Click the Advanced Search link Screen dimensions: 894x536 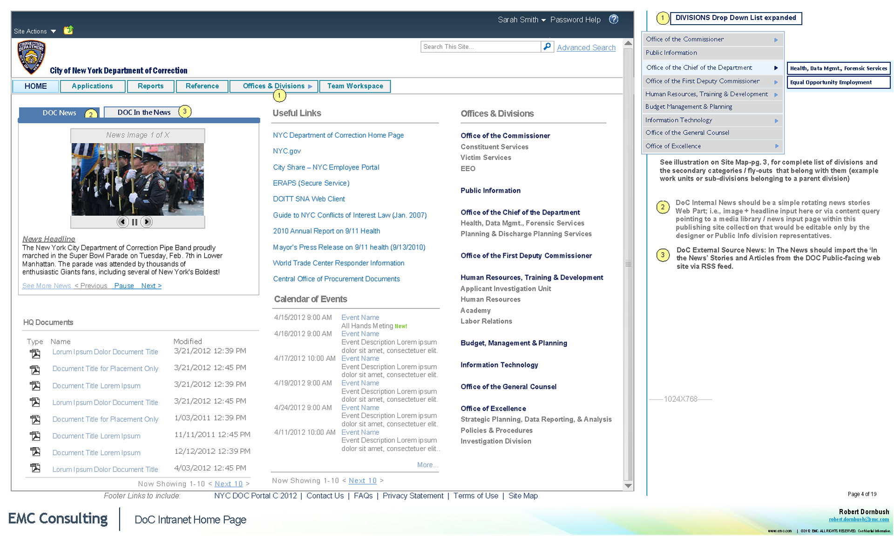click(586, 47)
